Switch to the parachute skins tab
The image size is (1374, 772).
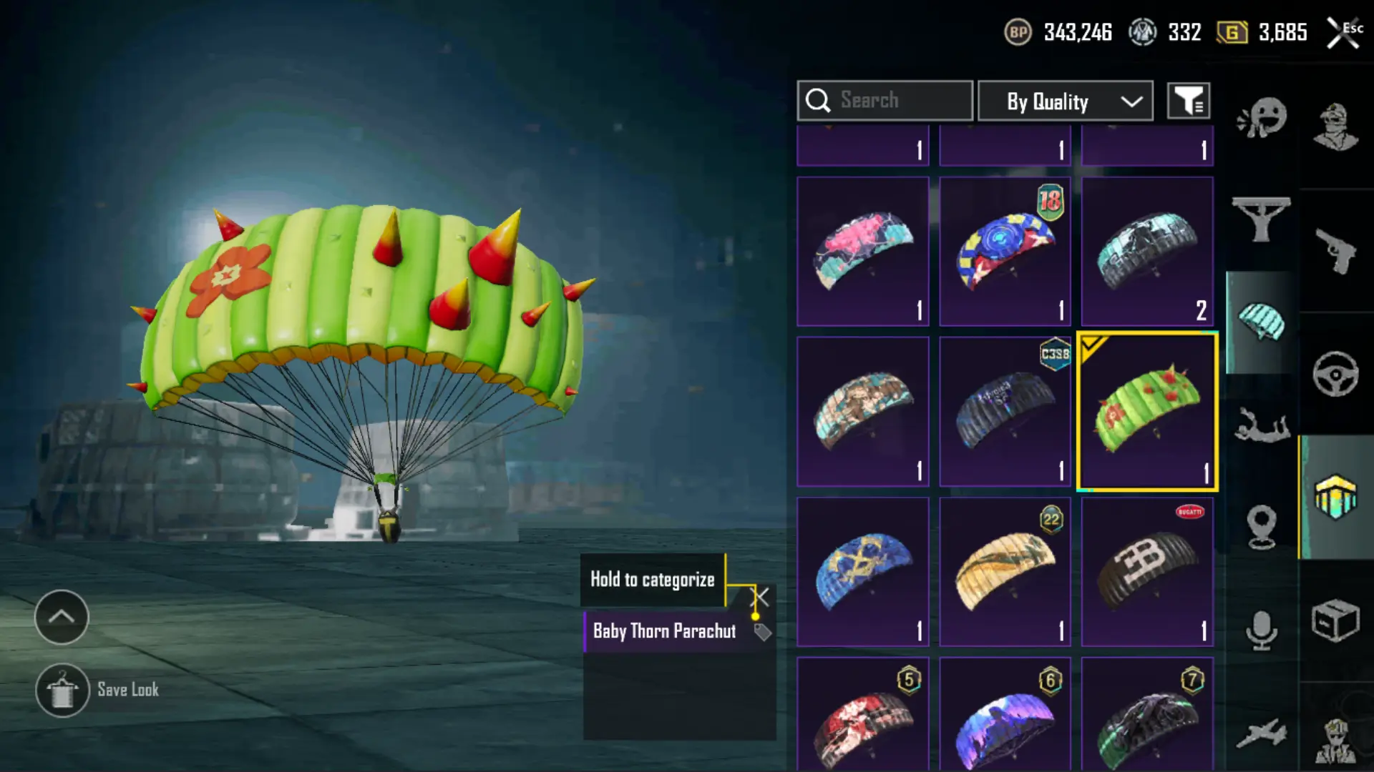click(1262, 322)
